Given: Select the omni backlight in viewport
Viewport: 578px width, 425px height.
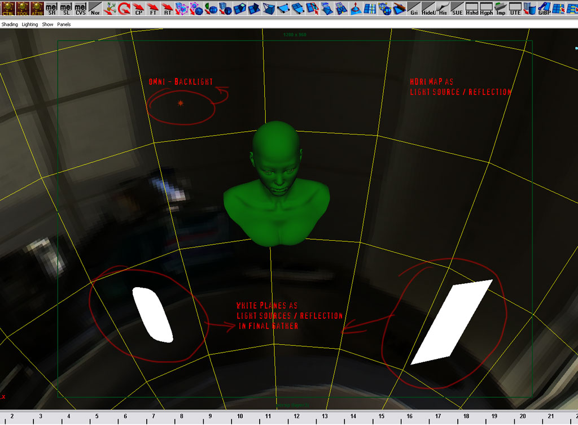Looking at the screenshot, I should click(181, 103).
